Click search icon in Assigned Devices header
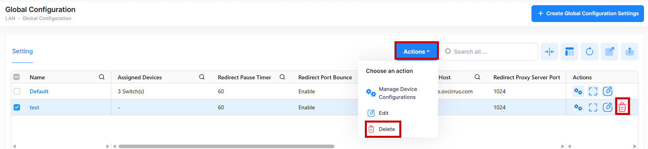The image size is (648, 149). point(202,77)
